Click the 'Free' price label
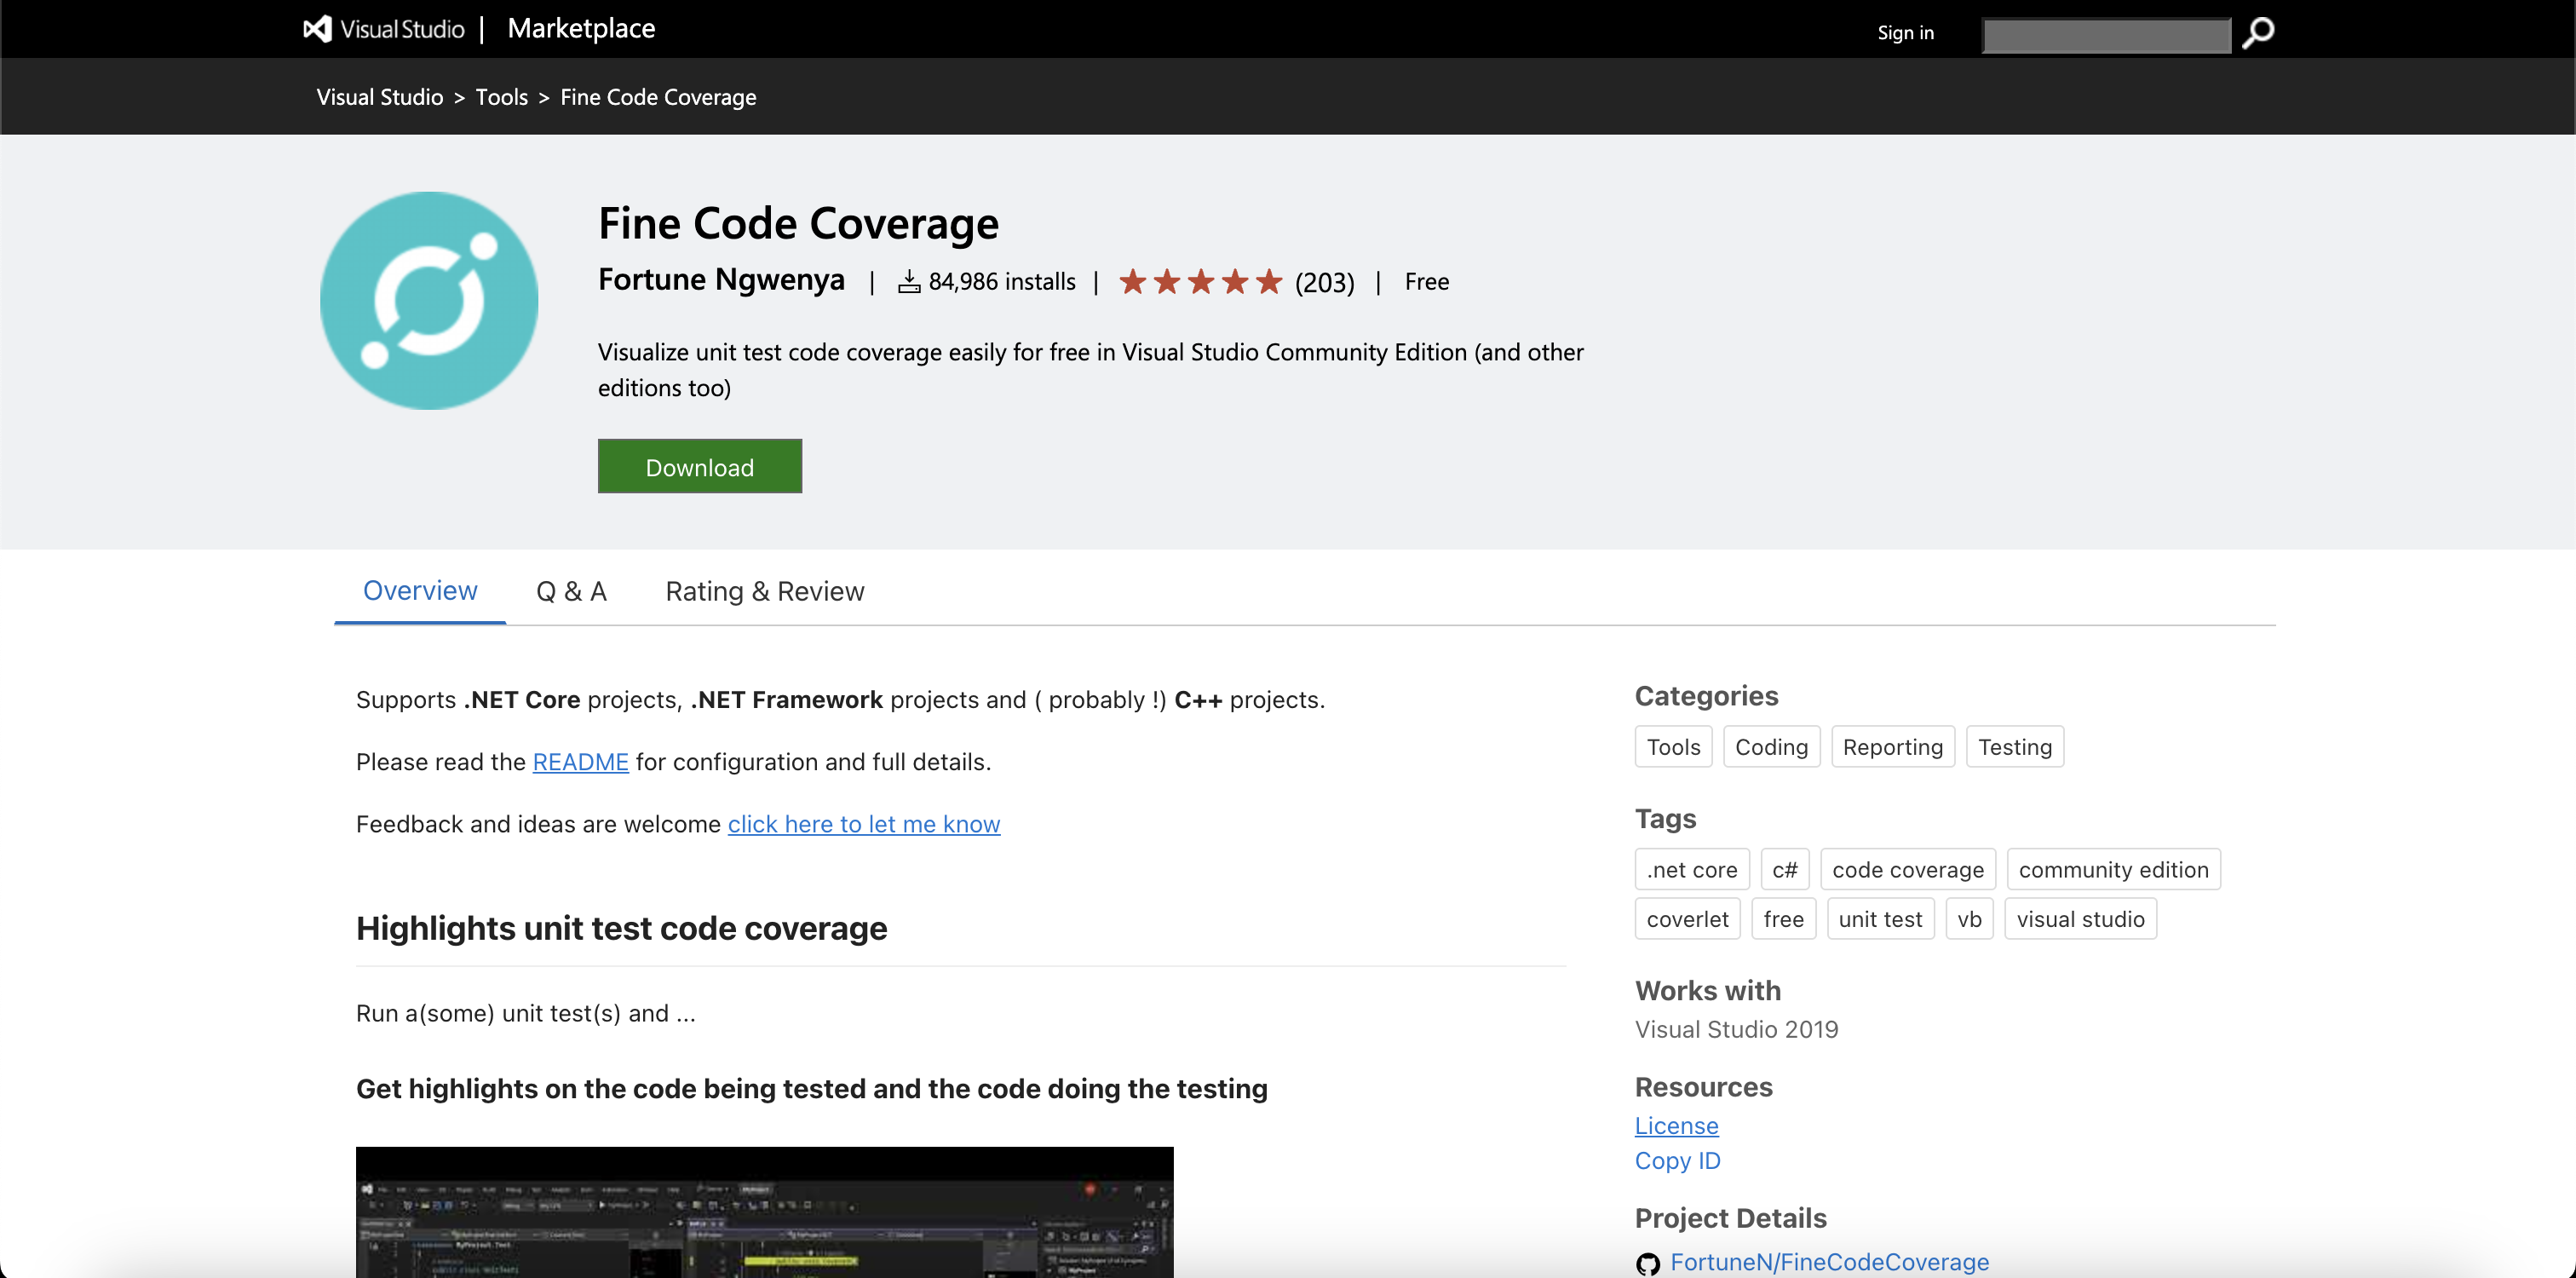The width and height of the screenshot is (2576, 1278). 1426,282
